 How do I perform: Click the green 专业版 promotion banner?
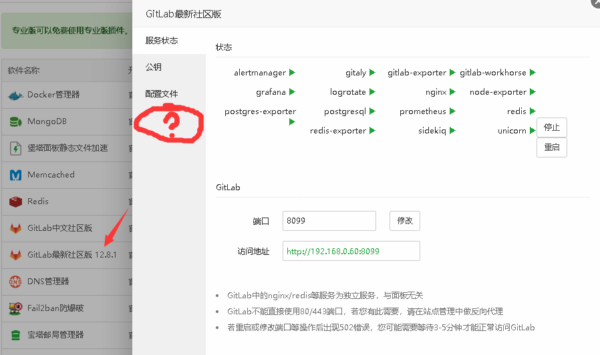pyautogui.click(x=67, y=31)
